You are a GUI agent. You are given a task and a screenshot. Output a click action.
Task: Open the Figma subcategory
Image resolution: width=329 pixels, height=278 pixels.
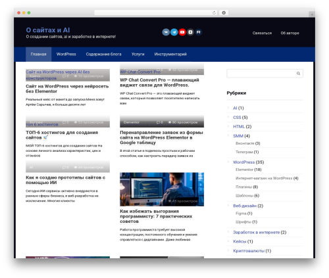click(241, 214)
